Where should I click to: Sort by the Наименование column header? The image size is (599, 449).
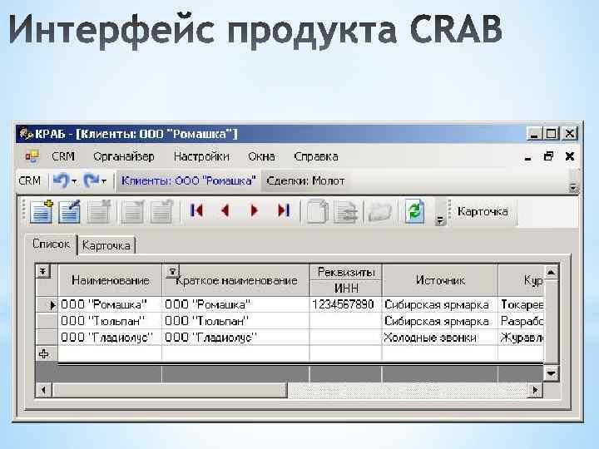pyautogui.click(x=110, y=281)
